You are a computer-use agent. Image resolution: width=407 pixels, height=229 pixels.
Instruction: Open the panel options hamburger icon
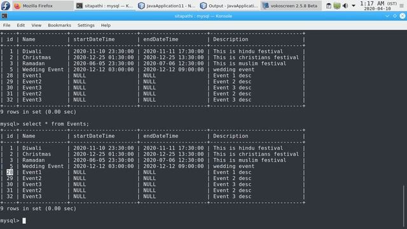click(402, 6)
